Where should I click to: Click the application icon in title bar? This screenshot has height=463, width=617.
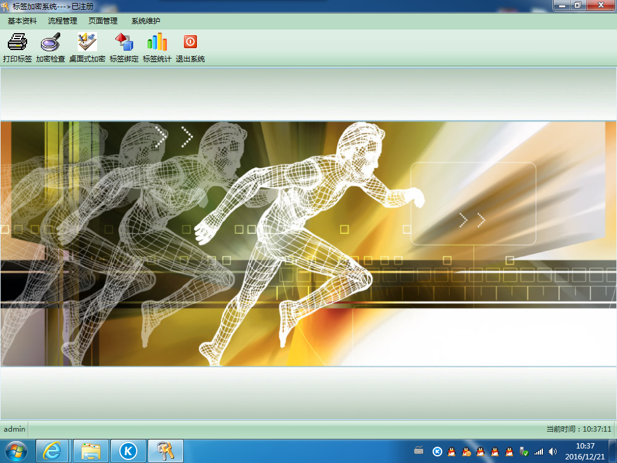[5, 6]
